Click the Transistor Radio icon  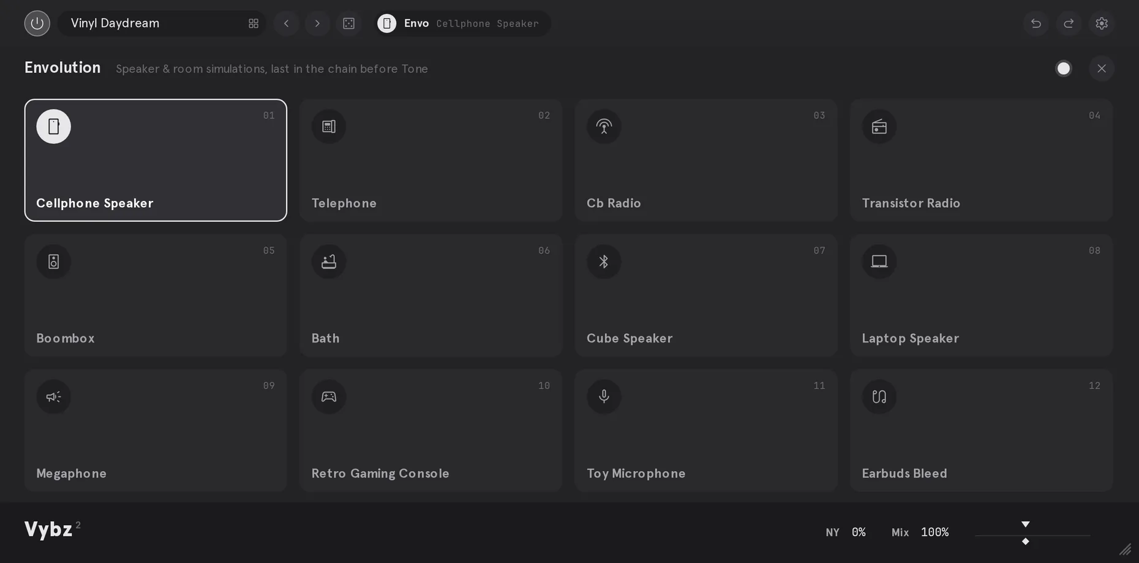pos(879,127)
